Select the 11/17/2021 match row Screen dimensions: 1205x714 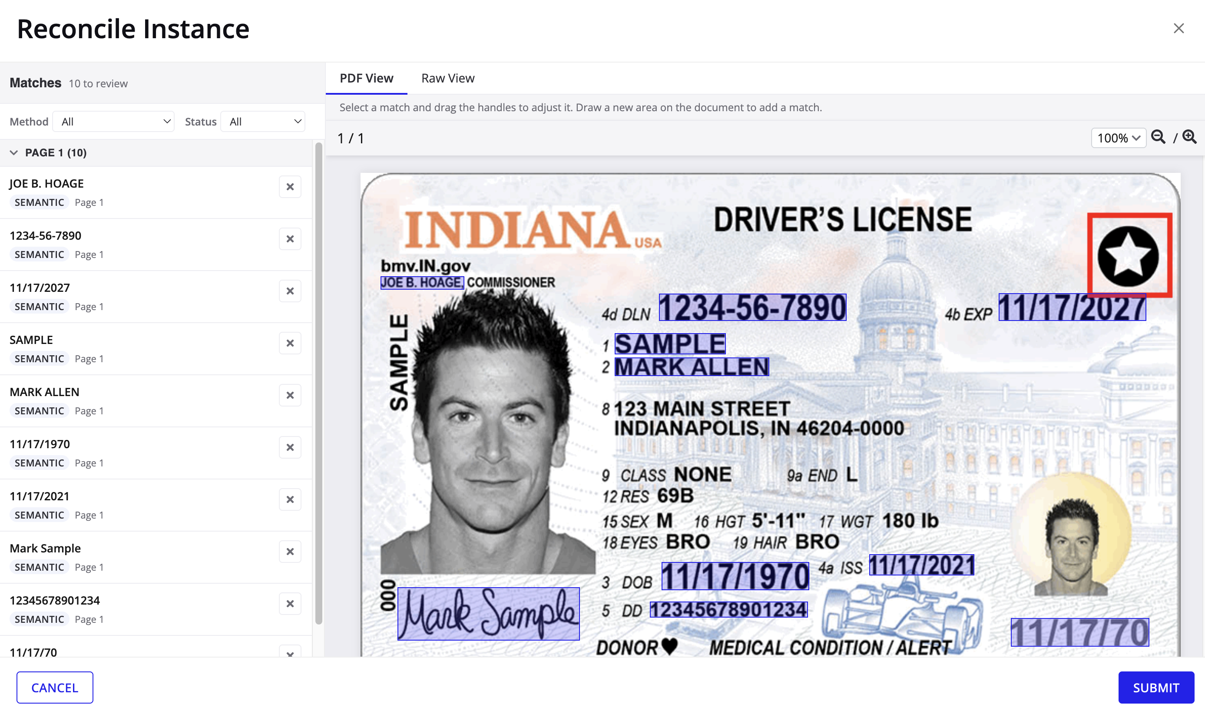click(156, 505)
